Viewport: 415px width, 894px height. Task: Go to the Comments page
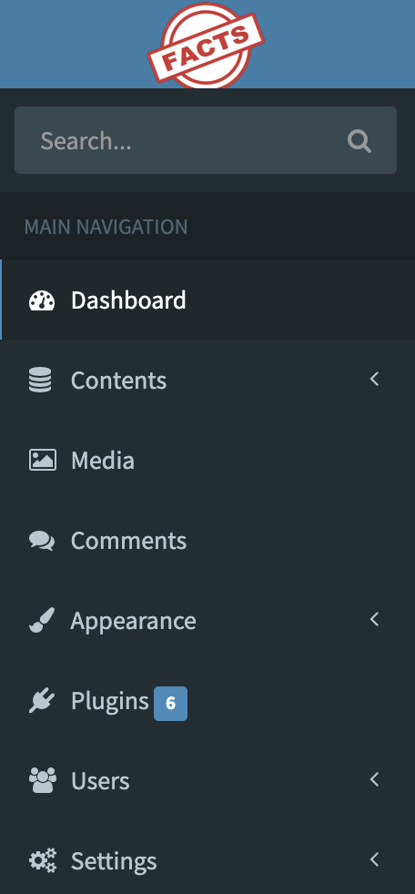(x=207, y=541)
